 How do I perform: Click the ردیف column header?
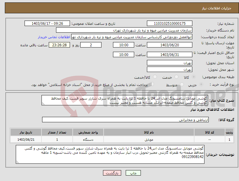click(x=229, y=132)
